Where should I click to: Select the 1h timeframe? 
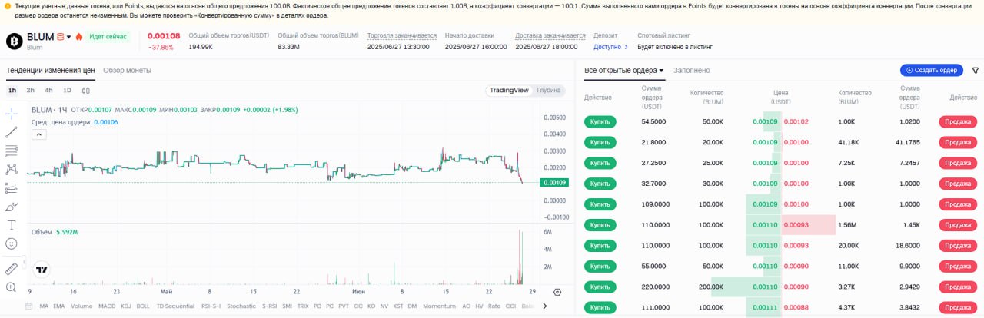[12, 90]
